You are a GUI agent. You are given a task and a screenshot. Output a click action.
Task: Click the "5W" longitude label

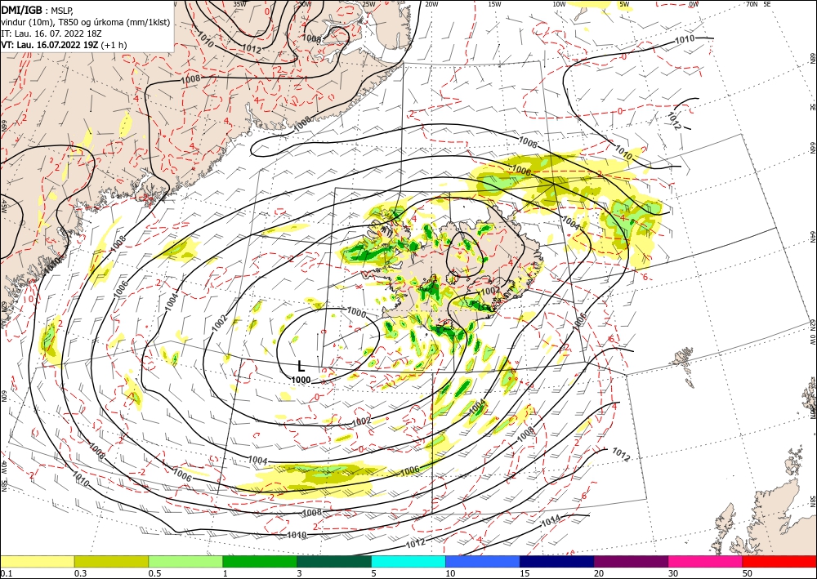click(624, 3)
